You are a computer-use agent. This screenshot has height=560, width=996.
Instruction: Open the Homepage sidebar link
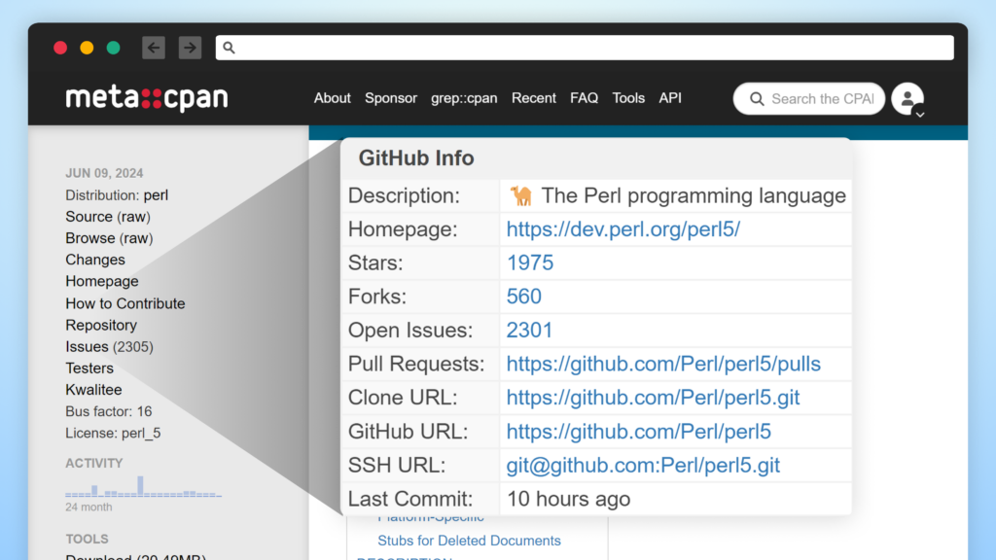pos(101,282)
